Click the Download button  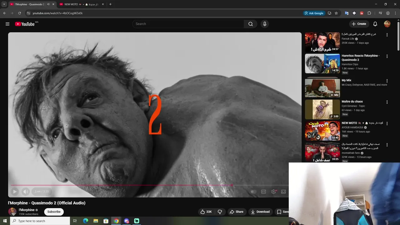pos(260,212)
